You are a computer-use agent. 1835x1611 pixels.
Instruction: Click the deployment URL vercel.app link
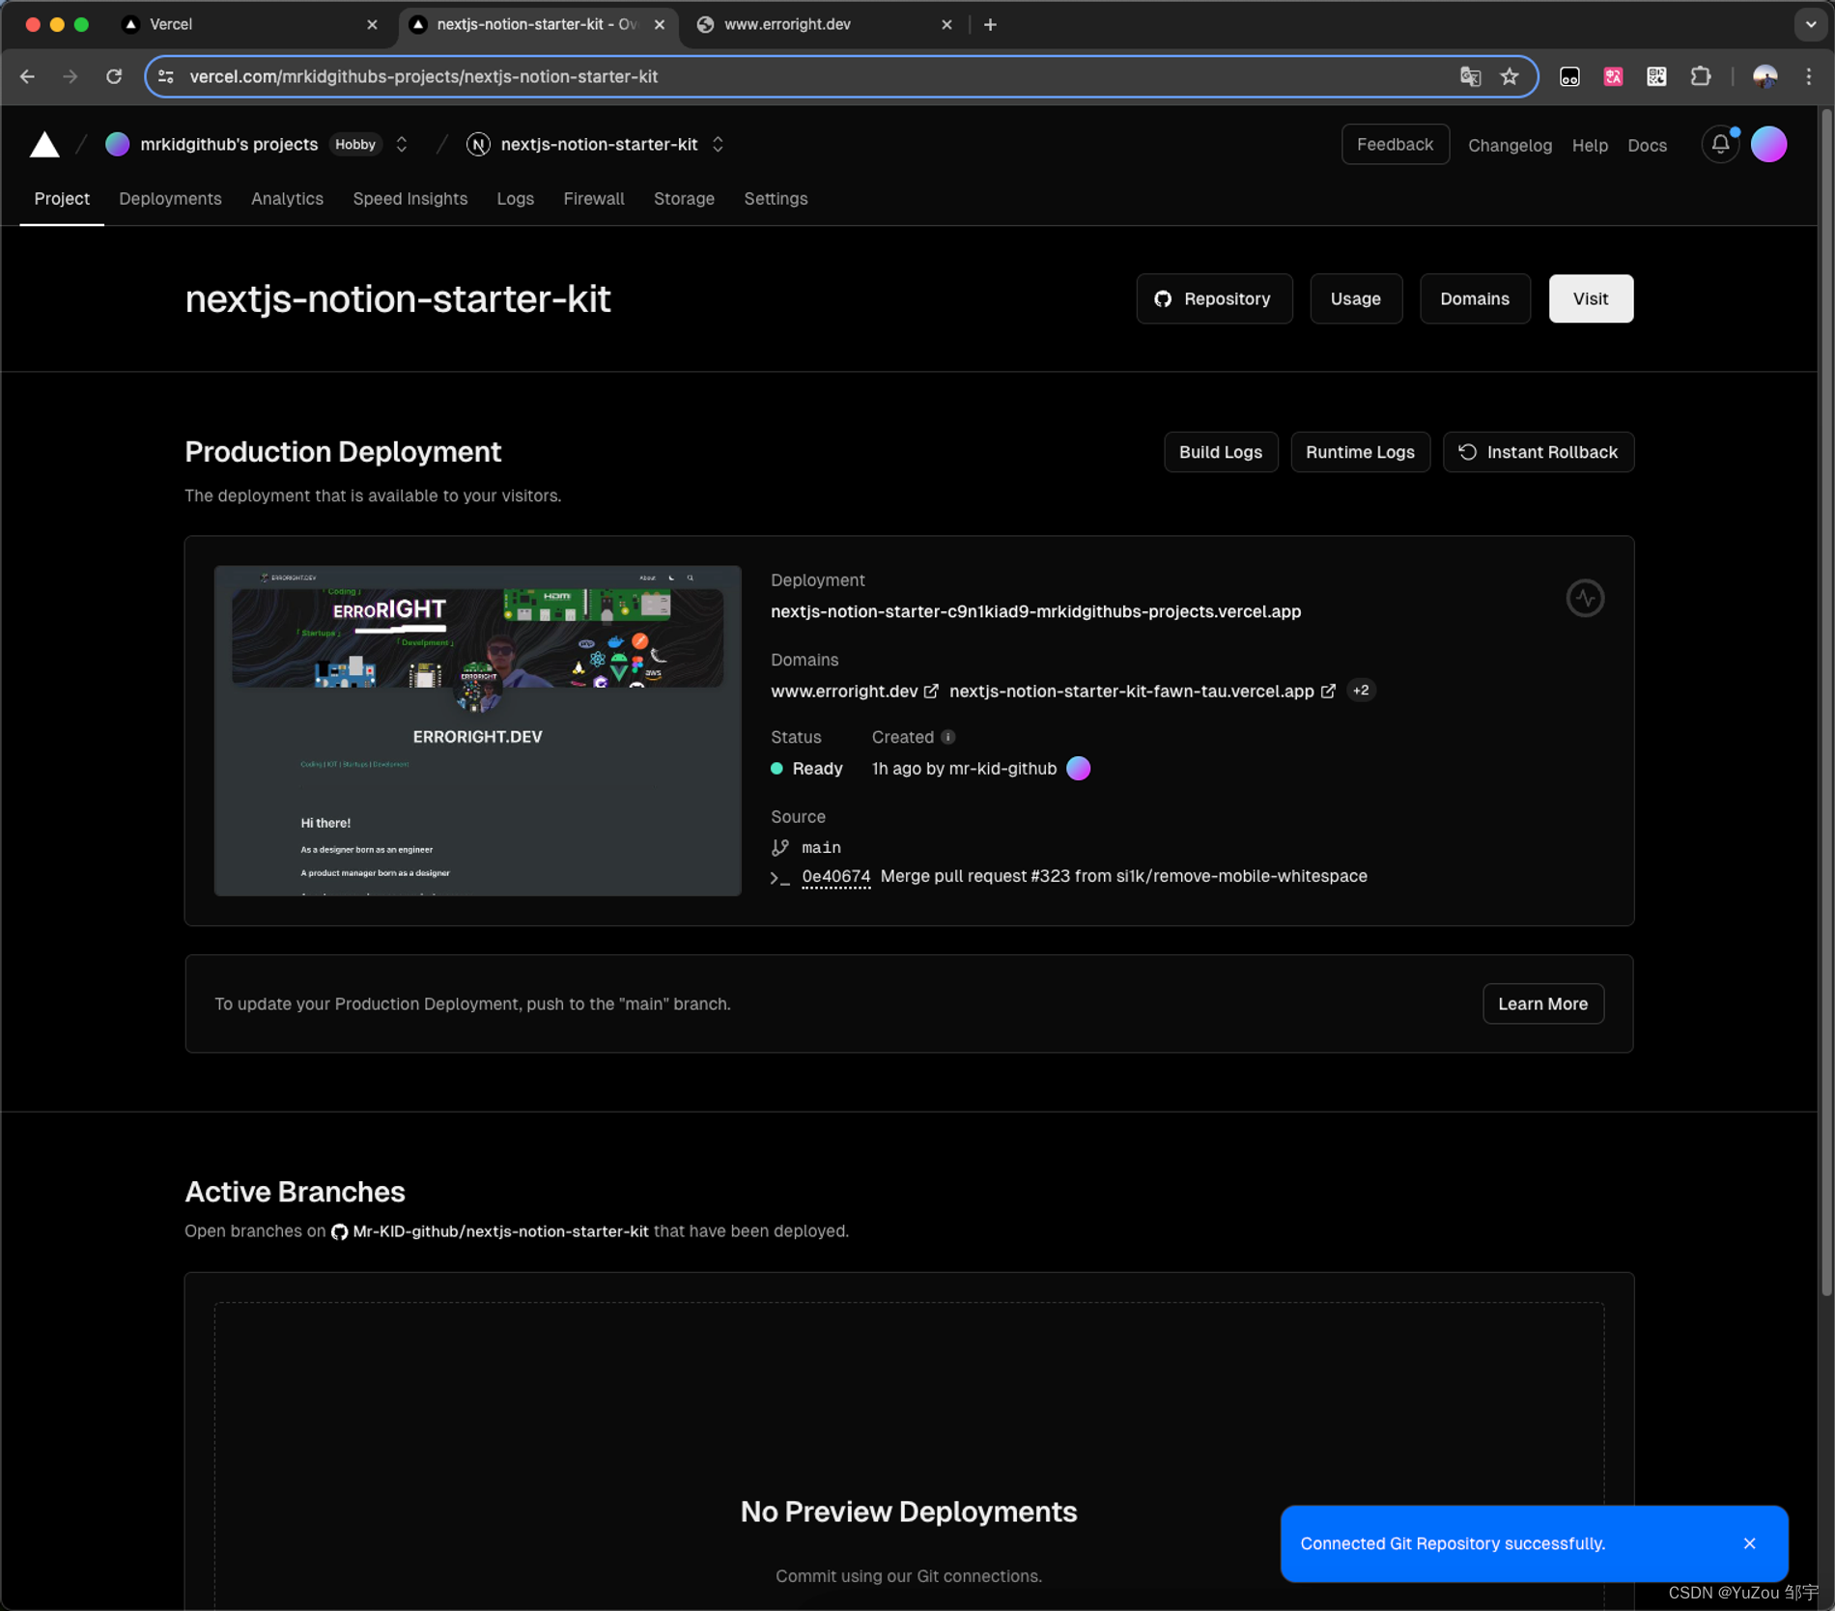tap(1035, 612)
